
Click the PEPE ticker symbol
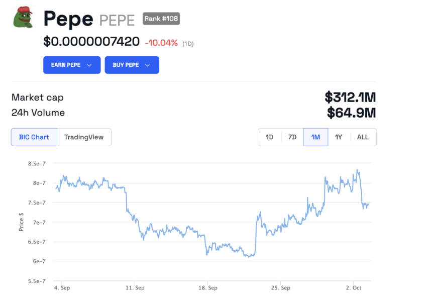pyautogui.click(x=117, y=20)
